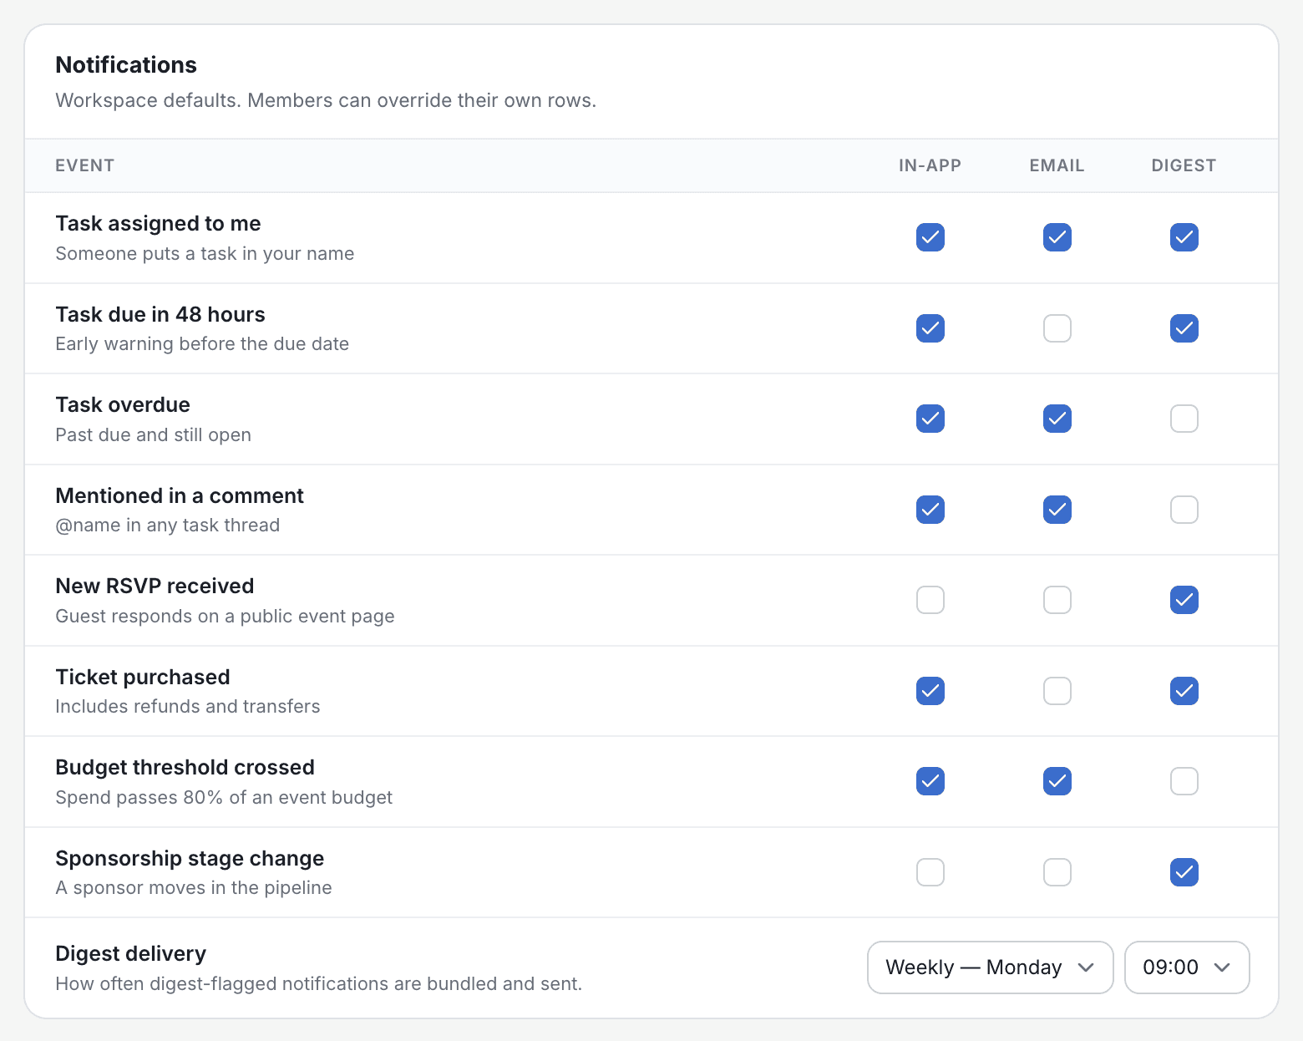The width and height of the screenshot is (1303, 1041).
Task: Click the 'Ticket purchased' title
Action: point(143,677)
